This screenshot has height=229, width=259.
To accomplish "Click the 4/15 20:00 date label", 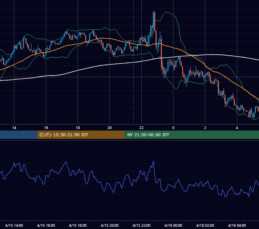I will [x=110, y=225].
